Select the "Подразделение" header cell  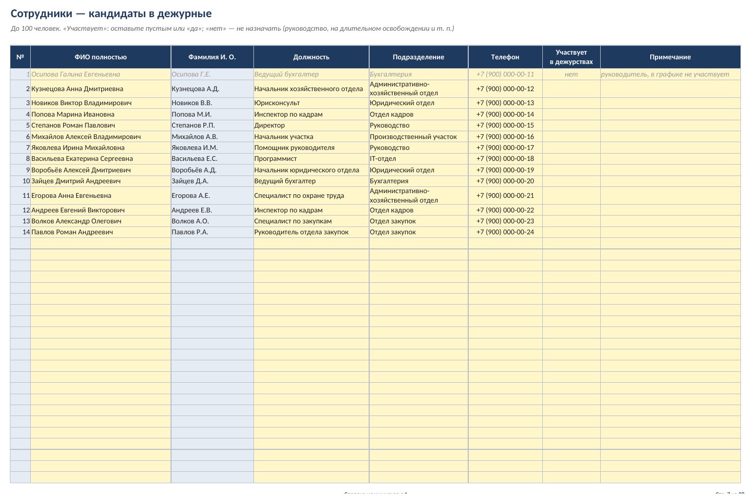click(x=419, y=57)
